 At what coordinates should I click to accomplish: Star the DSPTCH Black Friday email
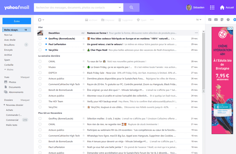coord(84,73)
